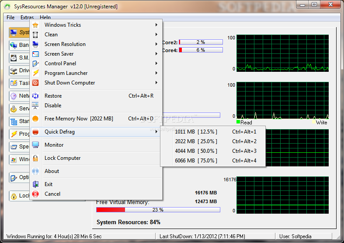Open the S.M. sidebar button with clock icon
344x243 pixels.
[x=19, y=58]
